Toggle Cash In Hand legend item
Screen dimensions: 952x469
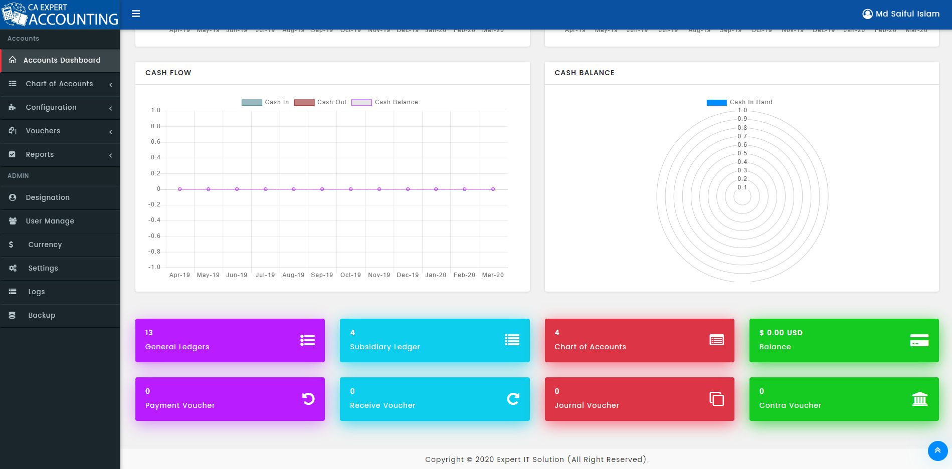tap(739, 102)
